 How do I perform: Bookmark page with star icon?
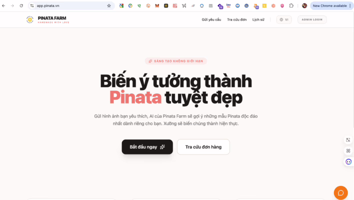tap(109, 5)
